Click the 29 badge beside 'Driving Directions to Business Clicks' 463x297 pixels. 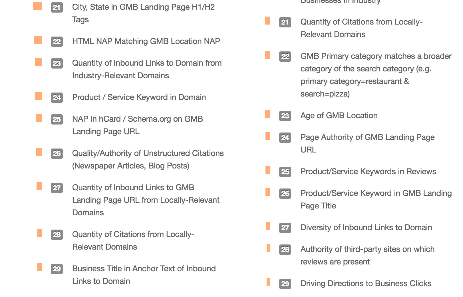click(x=285, y=284)
